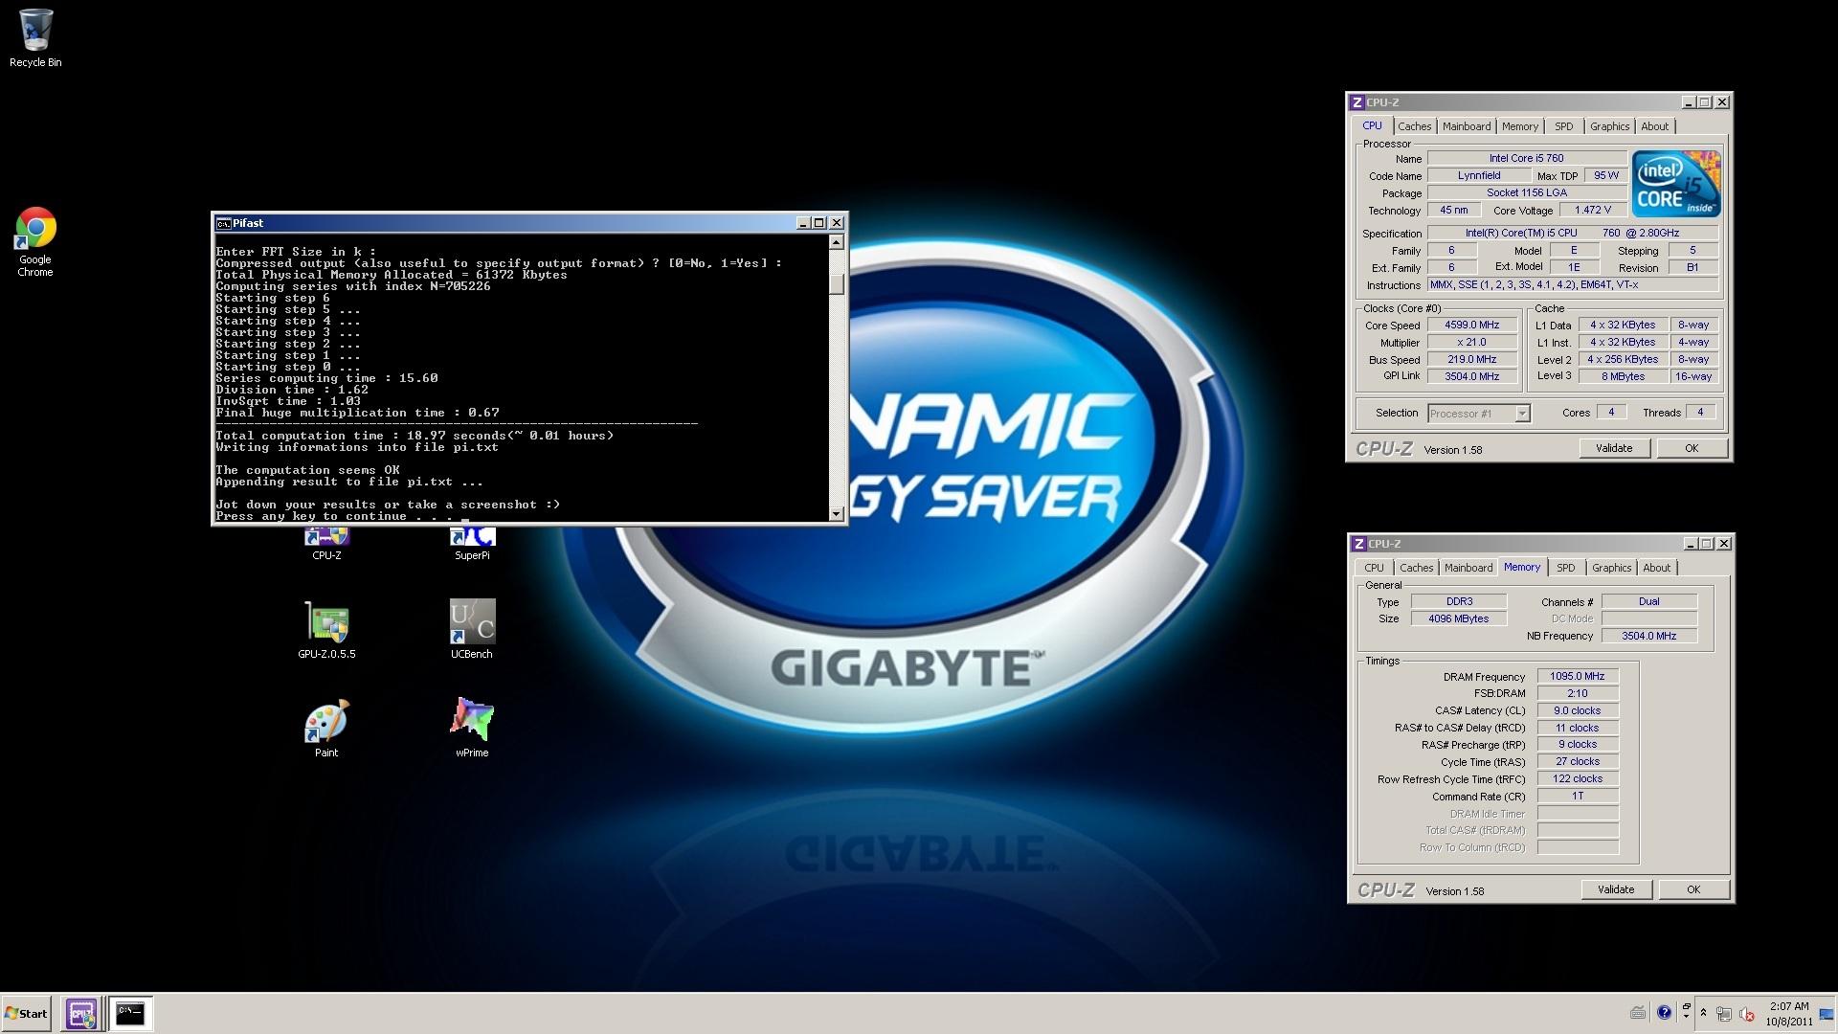The width and height of the screenshot is (1838, 1034).
Task: Open the UCBench desktop shortcut
Action: click(472, 630)
